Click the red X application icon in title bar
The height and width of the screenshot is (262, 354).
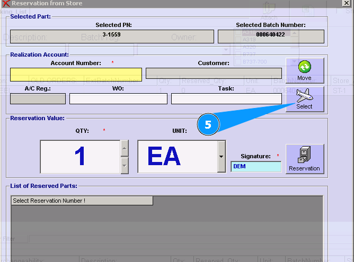(6, 3)
